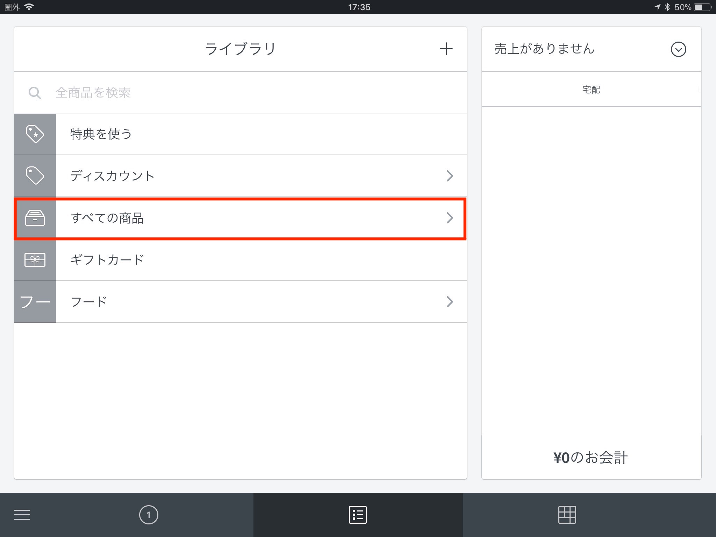
Task: Expand the ディスカウント row chevron
Action: [450, 176]
